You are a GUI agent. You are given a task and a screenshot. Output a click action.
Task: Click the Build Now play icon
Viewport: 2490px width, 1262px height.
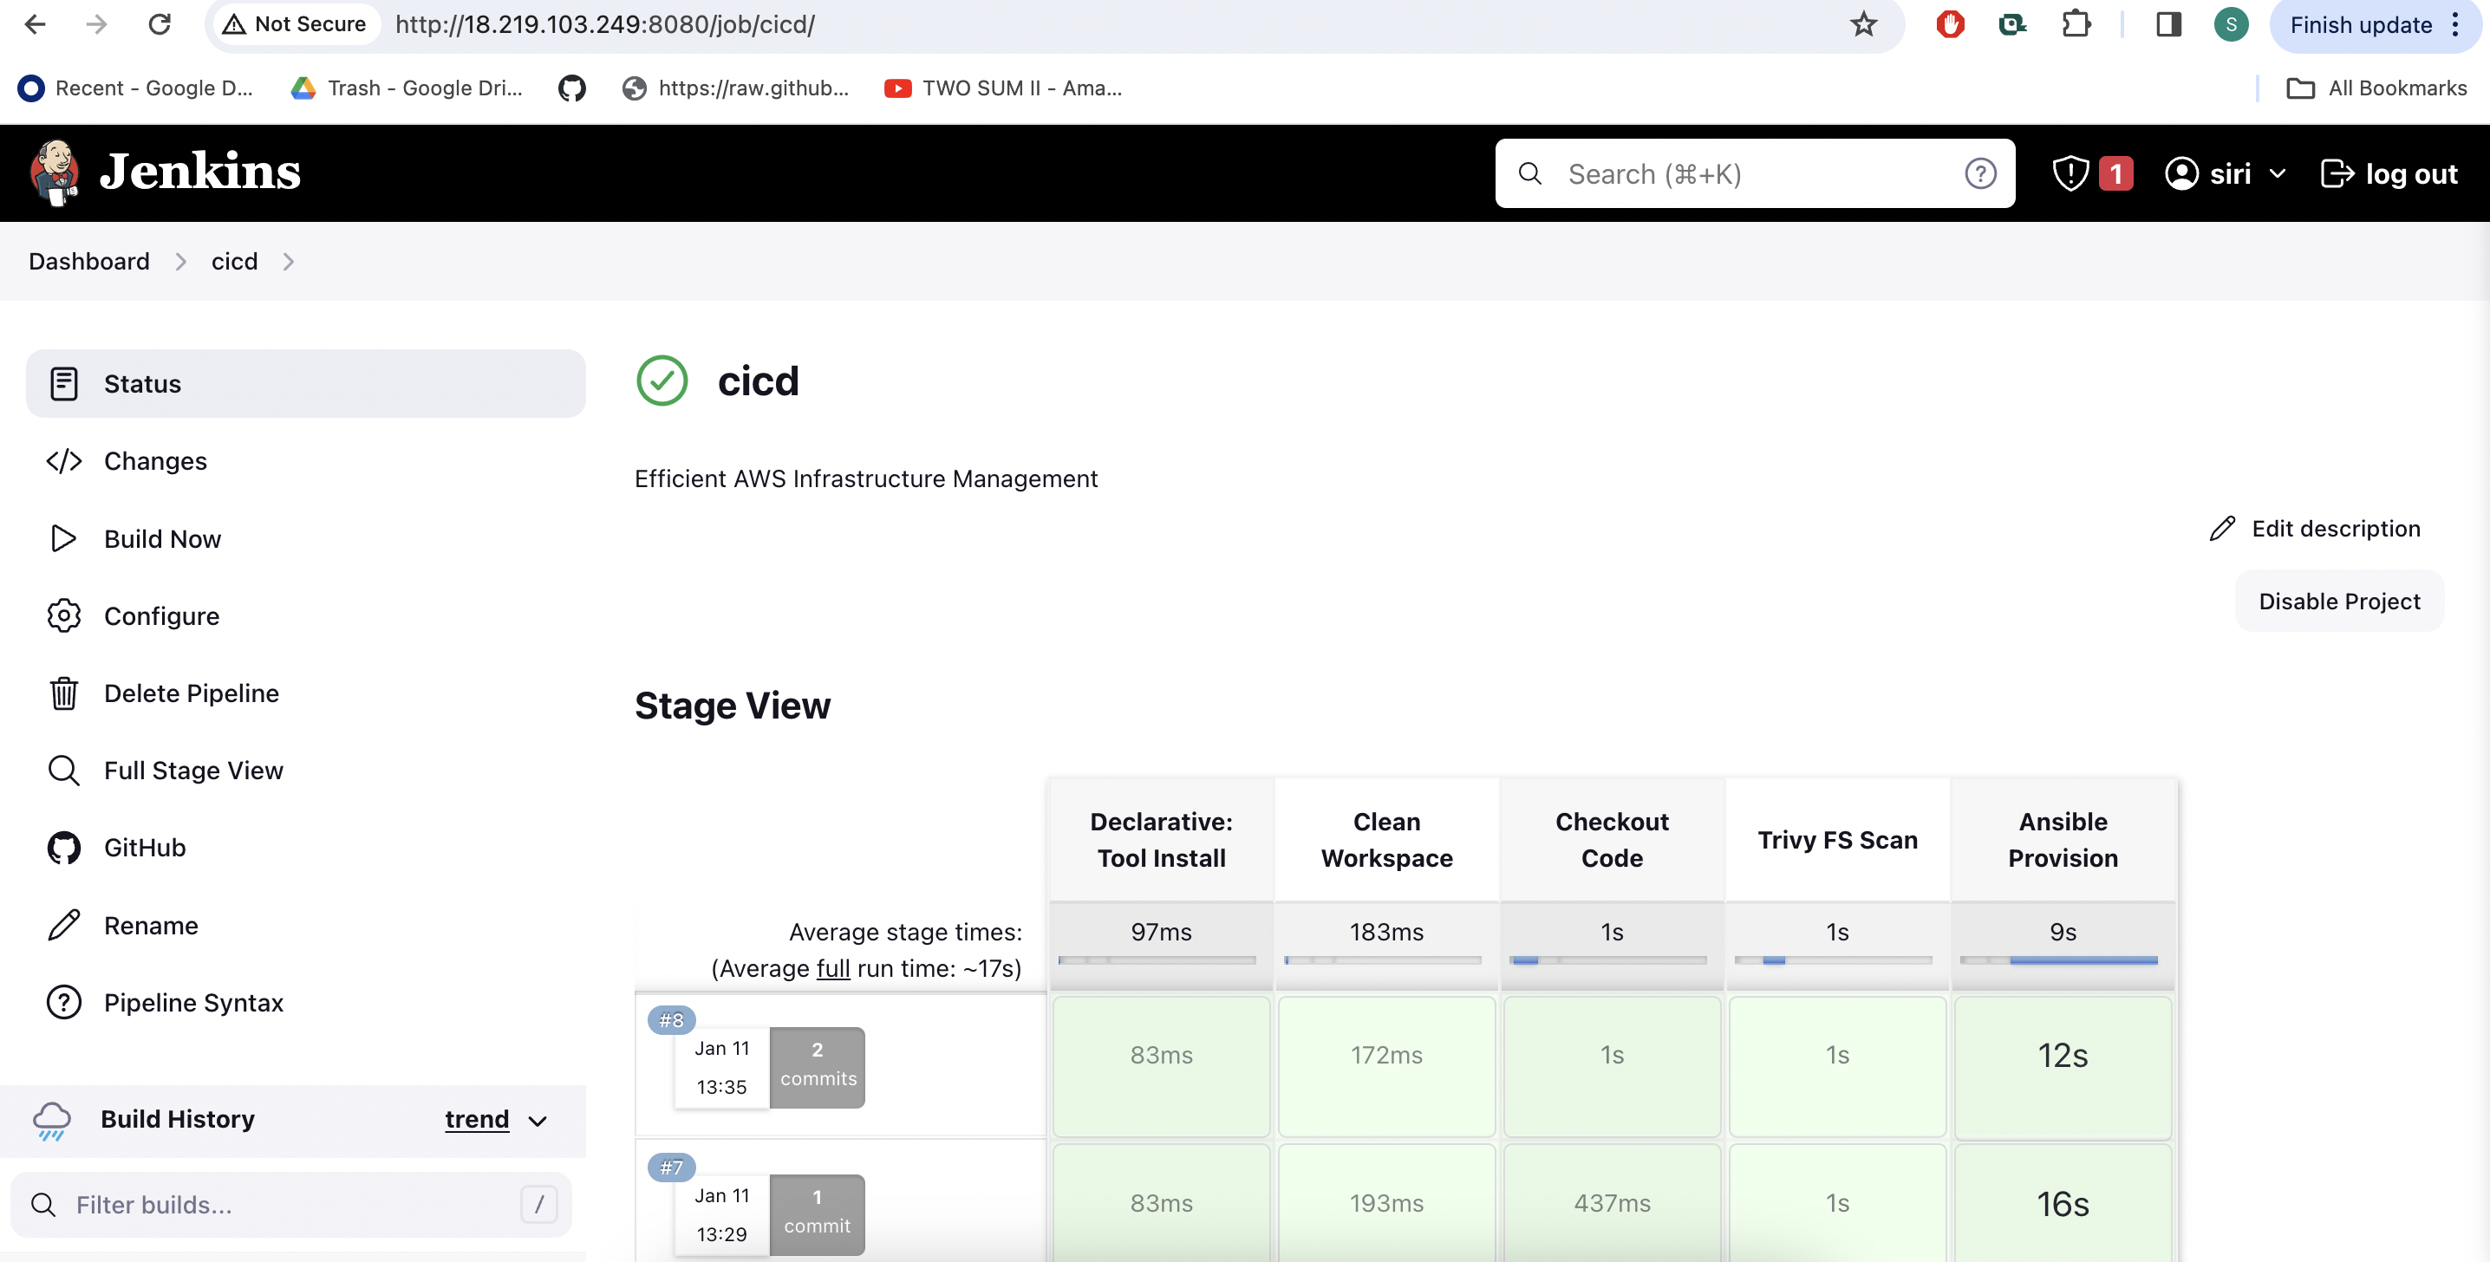pos(64,539)
